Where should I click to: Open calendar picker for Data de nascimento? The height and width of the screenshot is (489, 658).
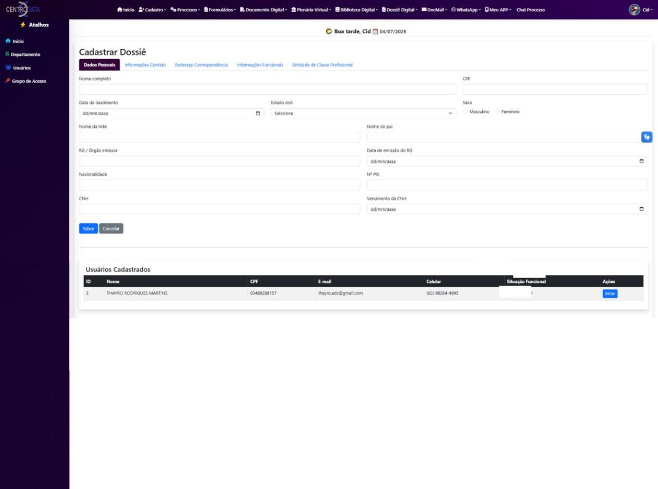coord(258,113)
